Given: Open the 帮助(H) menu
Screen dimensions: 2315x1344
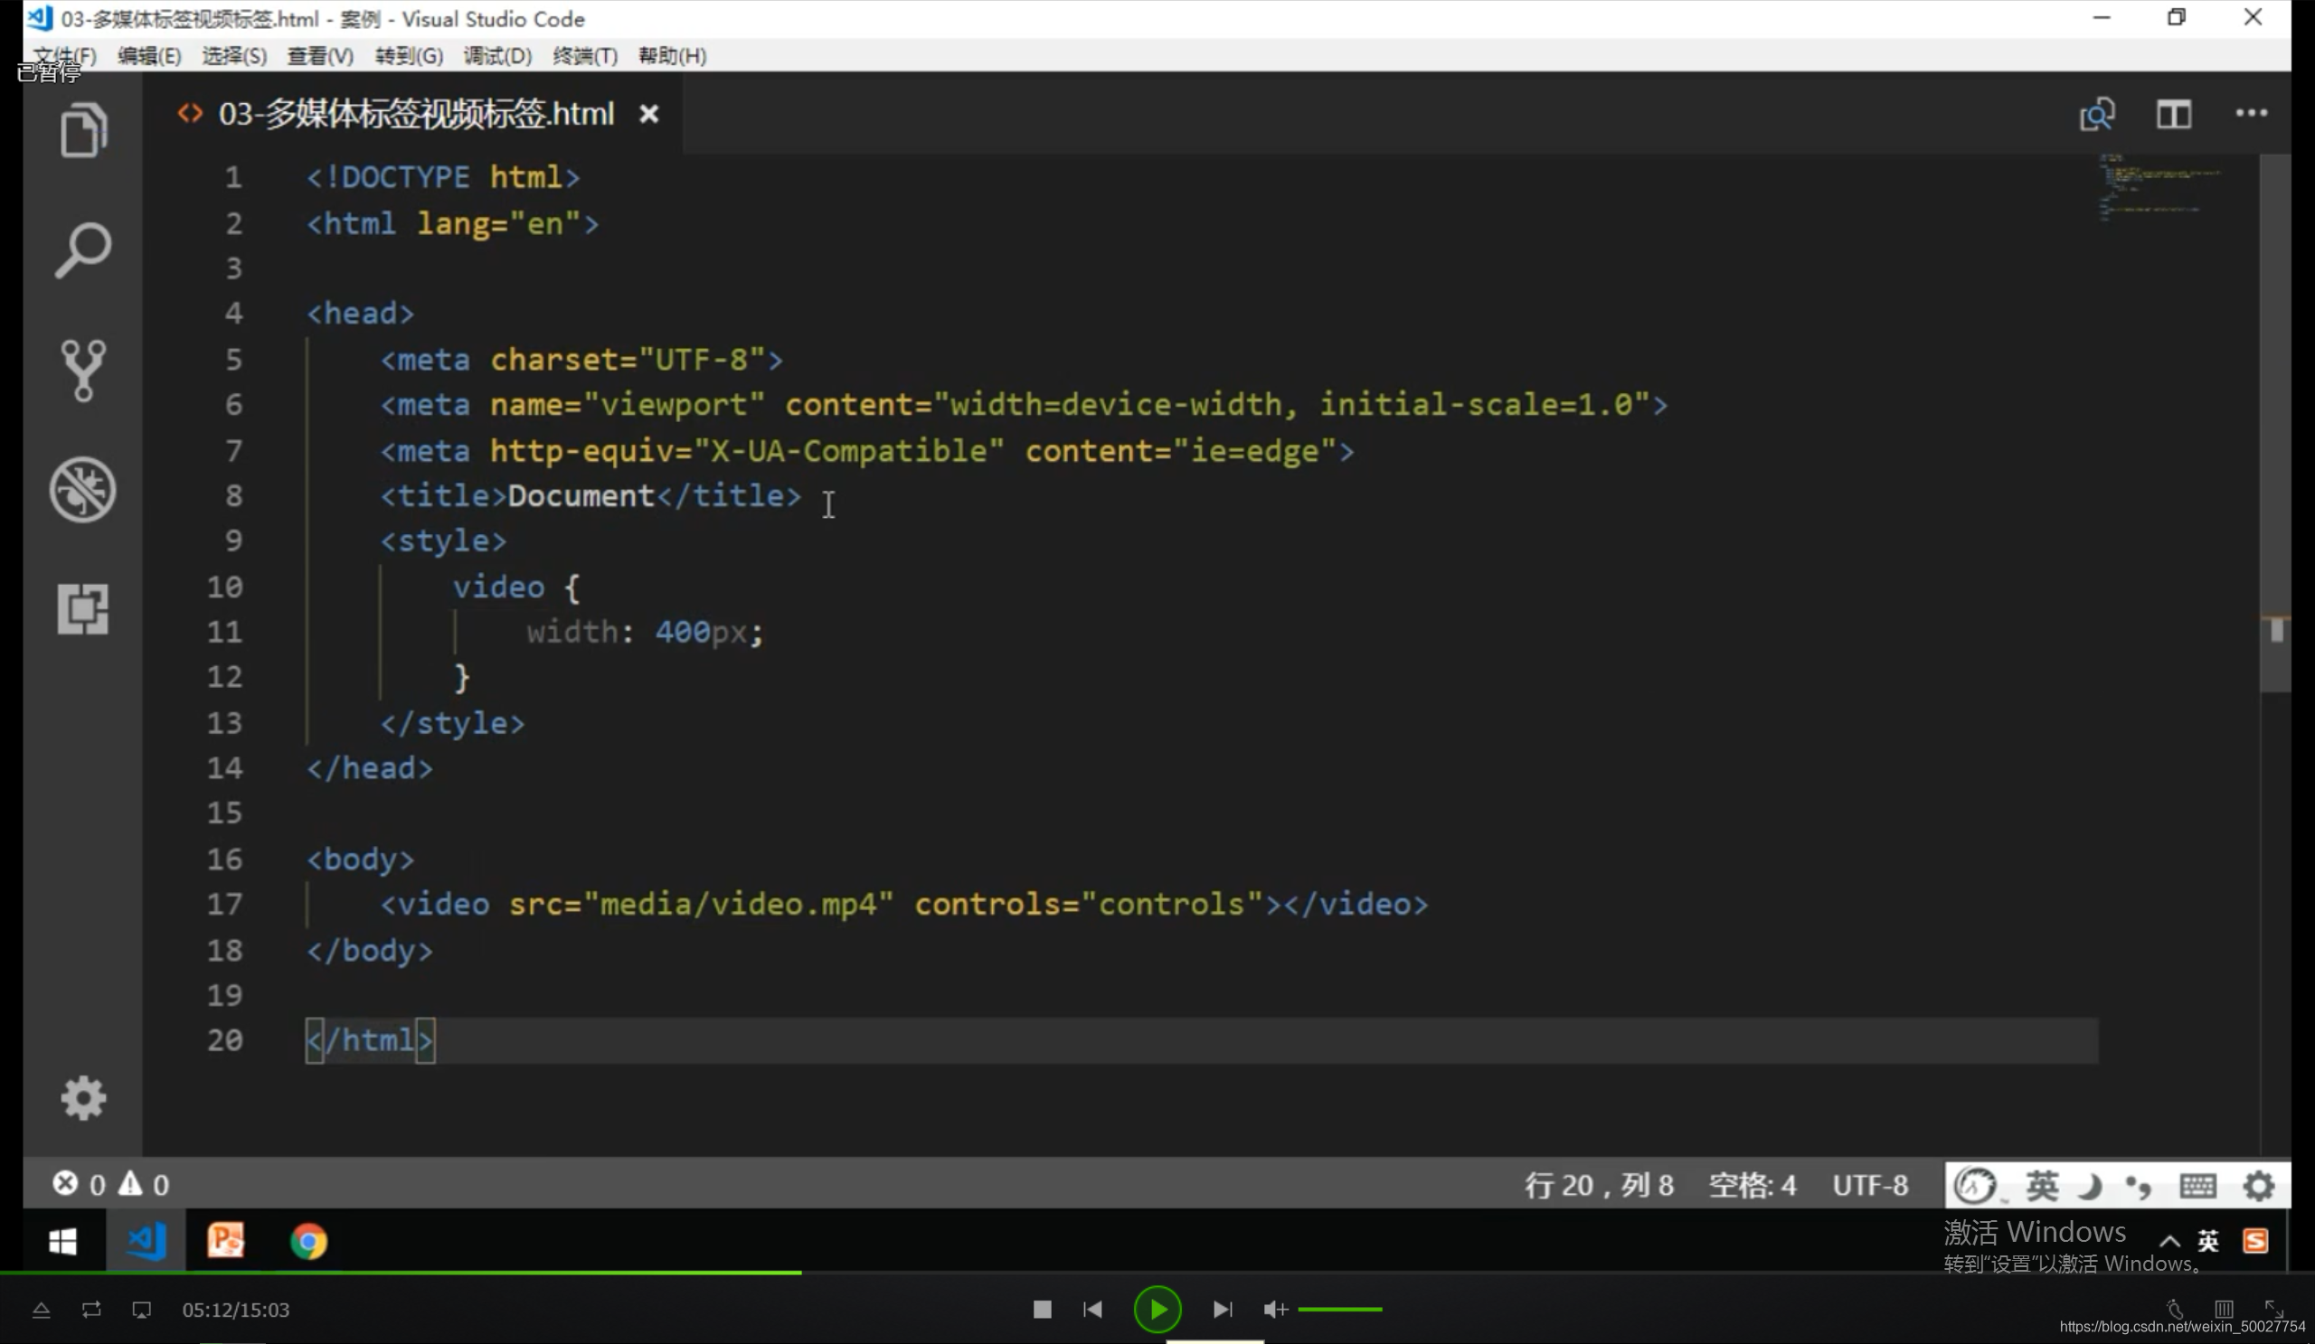Looking at the screenshot, I should click(x=673, y=56).
